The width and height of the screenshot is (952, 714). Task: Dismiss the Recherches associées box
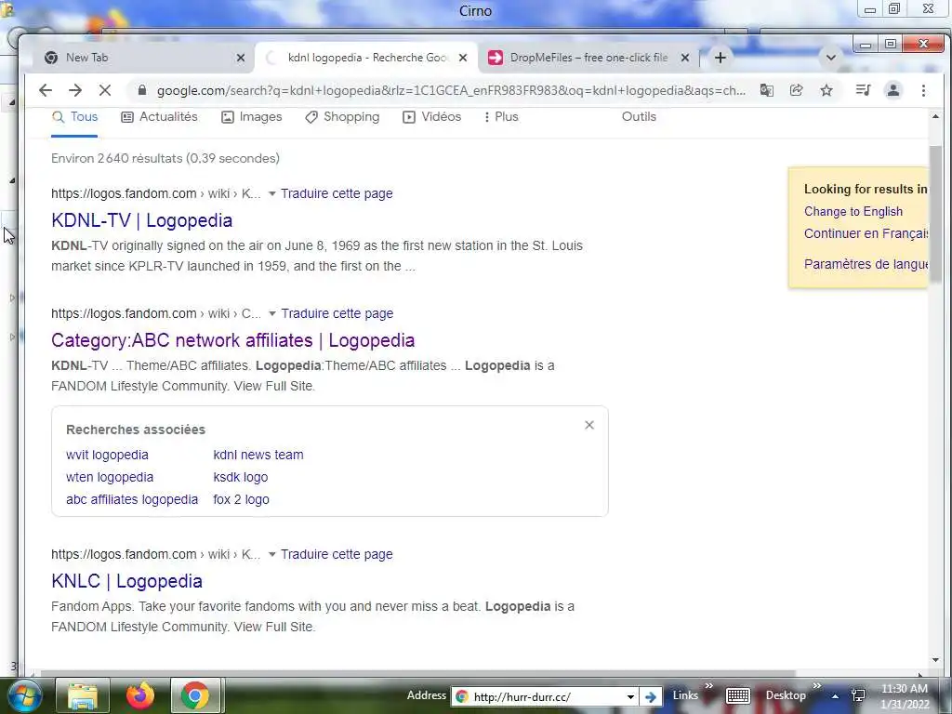pos(588,425)
